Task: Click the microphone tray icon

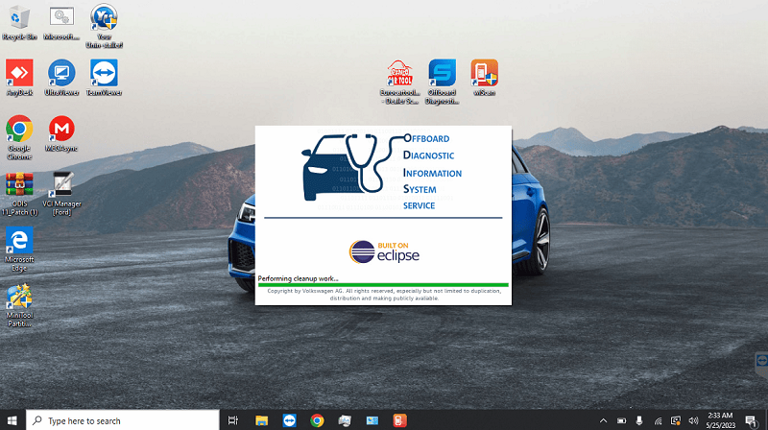Action: click(639, 420)
